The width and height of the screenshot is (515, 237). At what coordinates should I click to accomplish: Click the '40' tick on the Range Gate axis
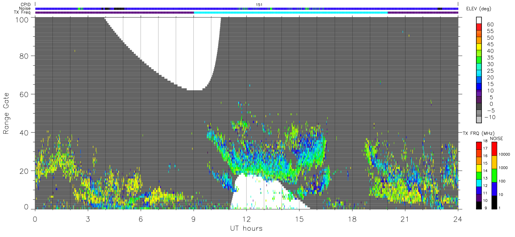point(24,133)
